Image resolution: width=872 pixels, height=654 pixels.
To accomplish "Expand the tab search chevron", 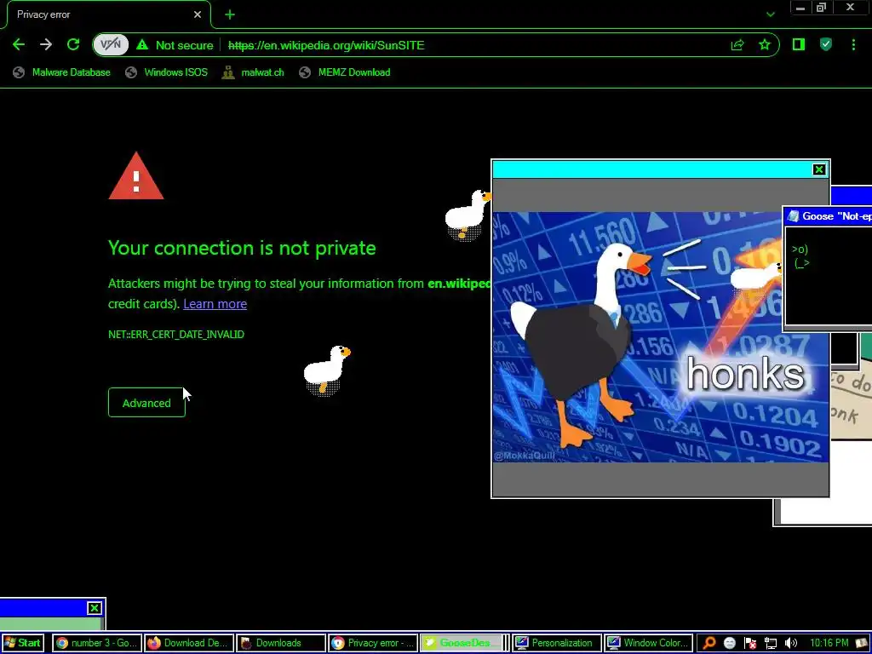I will (770, 14).
